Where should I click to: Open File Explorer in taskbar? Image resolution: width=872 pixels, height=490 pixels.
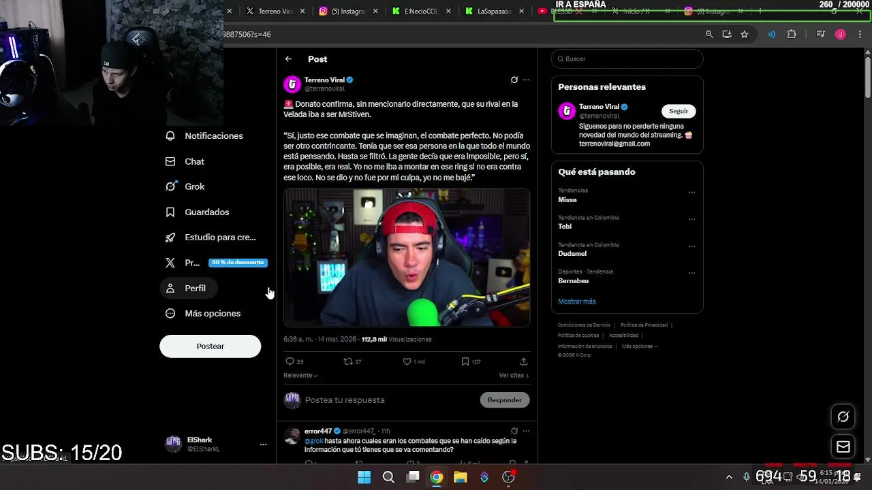point(461,477)
